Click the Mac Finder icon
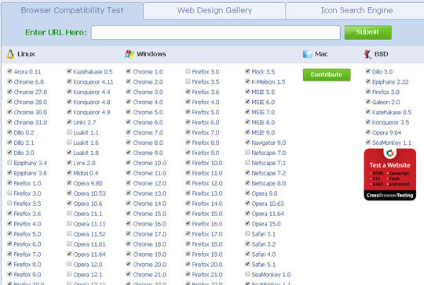Viewport: 424px width, 285px height. (308, 54)
